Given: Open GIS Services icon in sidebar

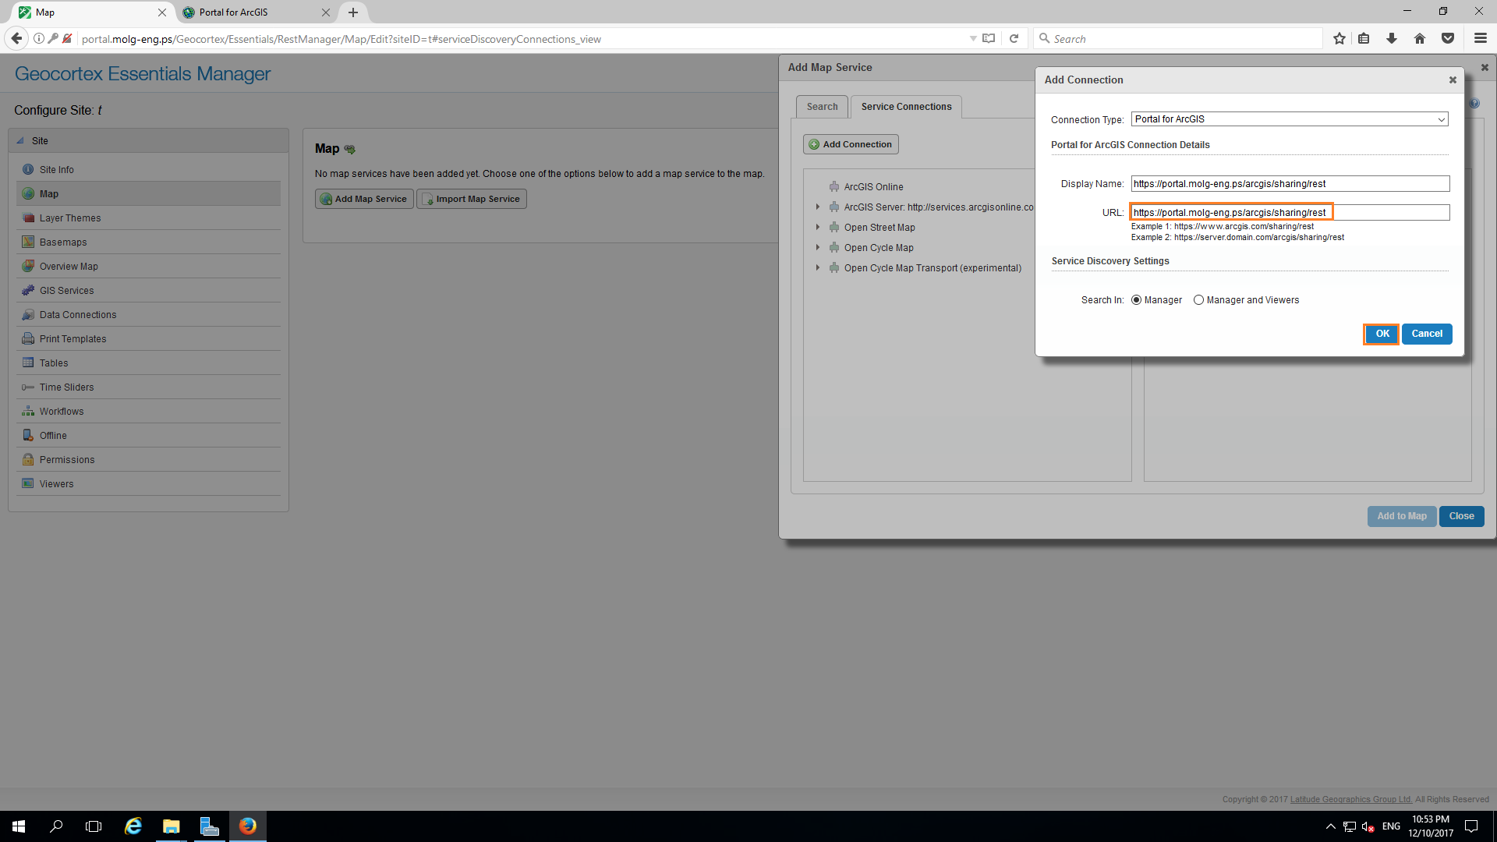Looking at the screenshot, I should coord(28,291).
